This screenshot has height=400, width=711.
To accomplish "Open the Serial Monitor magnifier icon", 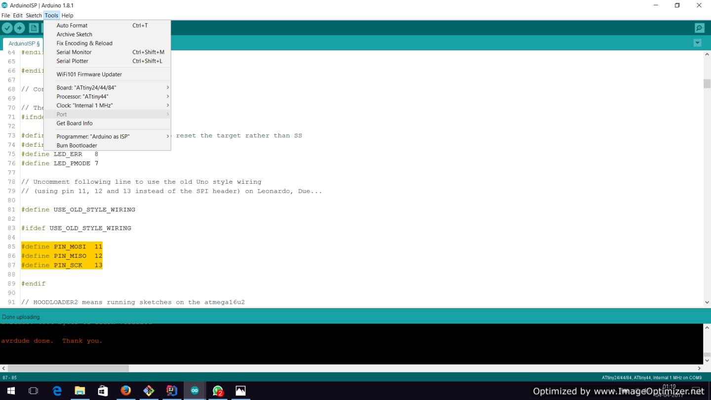I will [699, 28].
